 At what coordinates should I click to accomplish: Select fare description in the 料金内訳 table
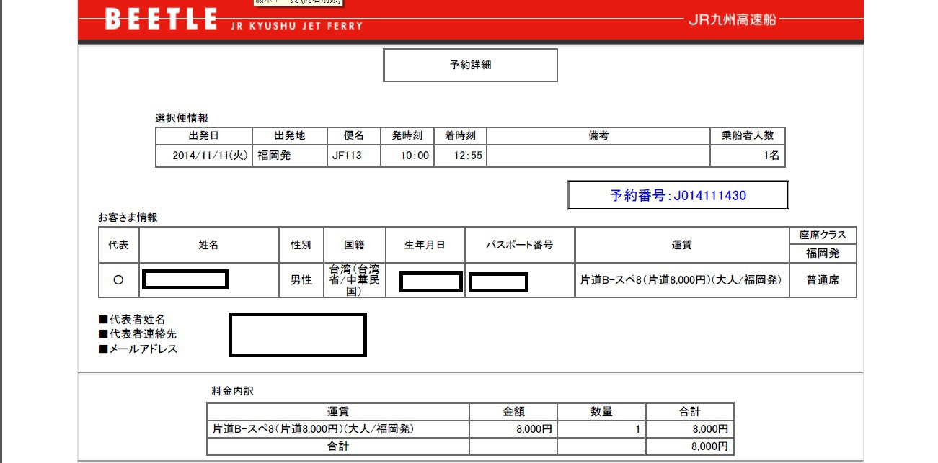[313, 429]
